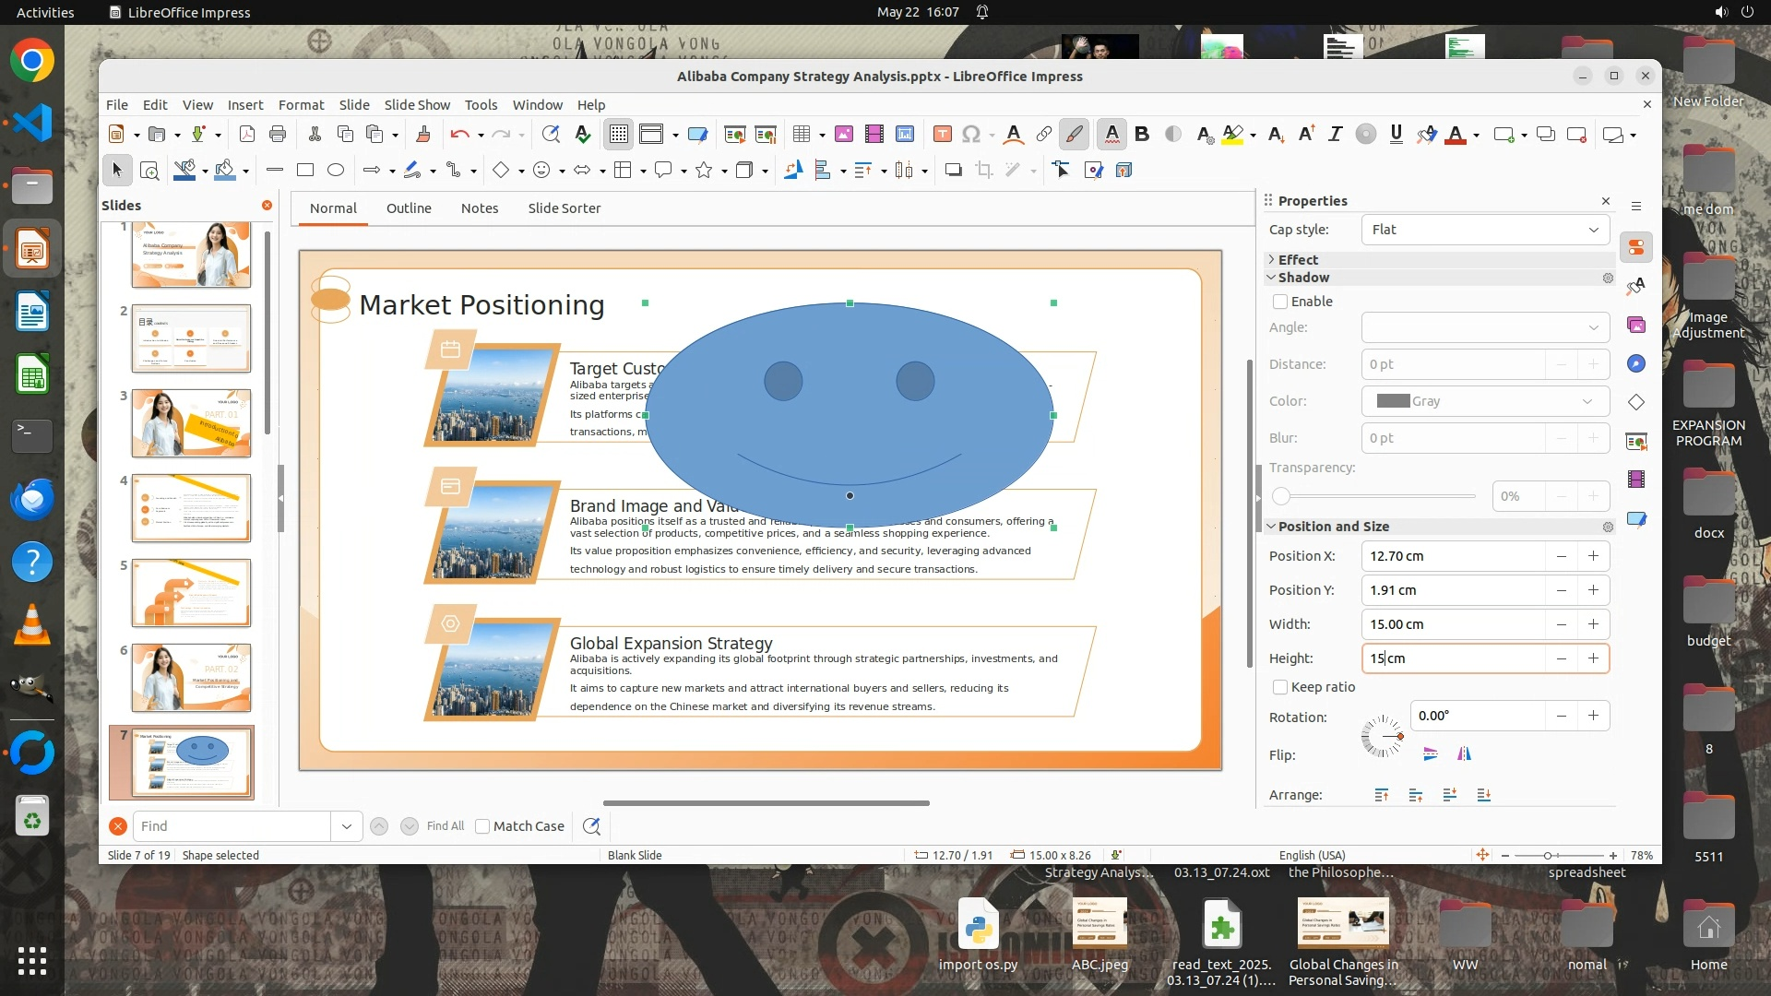1771x996 pixels.
Task: Select the Rectangle drawing tool
Action: point(305,170)
